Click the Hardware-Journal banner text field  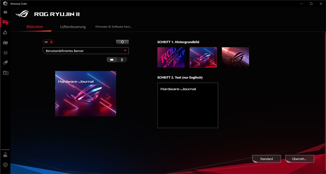[188, 105]
